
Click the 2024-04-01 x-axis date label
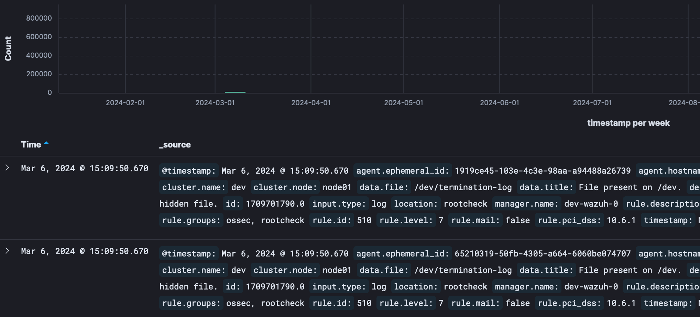(x=311, y=103)
